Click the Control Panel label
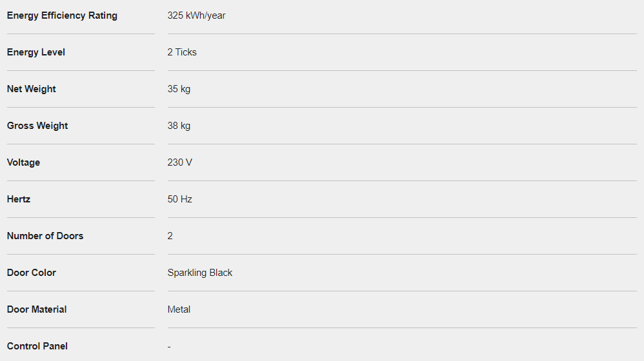The image size is (644, 361). 37,346
